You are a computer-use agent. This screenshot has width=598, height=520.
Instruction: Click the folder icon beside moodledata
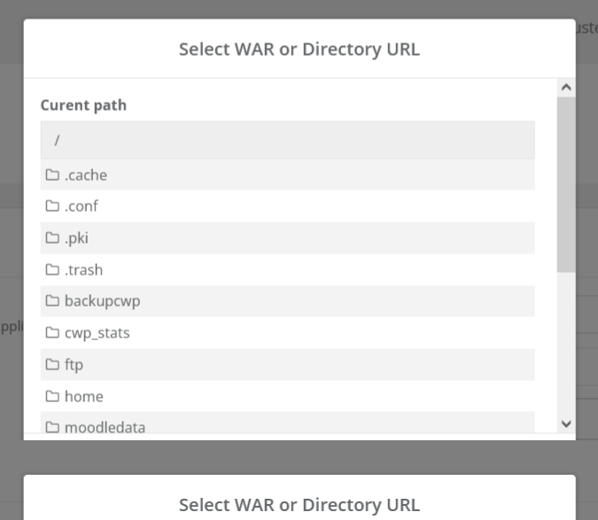click(x=52, y=427)
